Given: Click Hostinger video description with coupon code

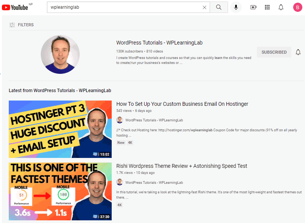Looking at the screenshot, I should 207,133.
